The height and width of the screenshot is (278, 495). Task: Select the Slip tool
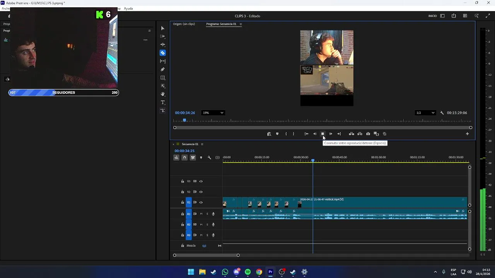[162, 61]
